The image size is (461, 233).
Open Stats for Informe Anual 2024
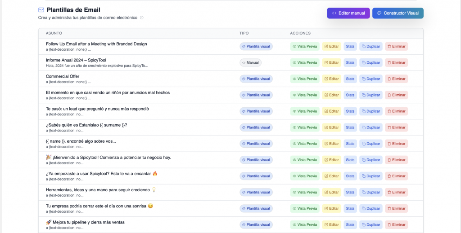[350, 62]
